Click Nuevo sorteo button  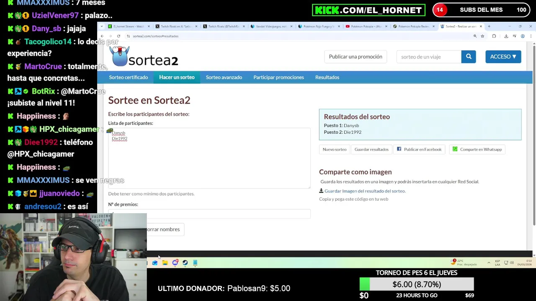pos(335,149)
